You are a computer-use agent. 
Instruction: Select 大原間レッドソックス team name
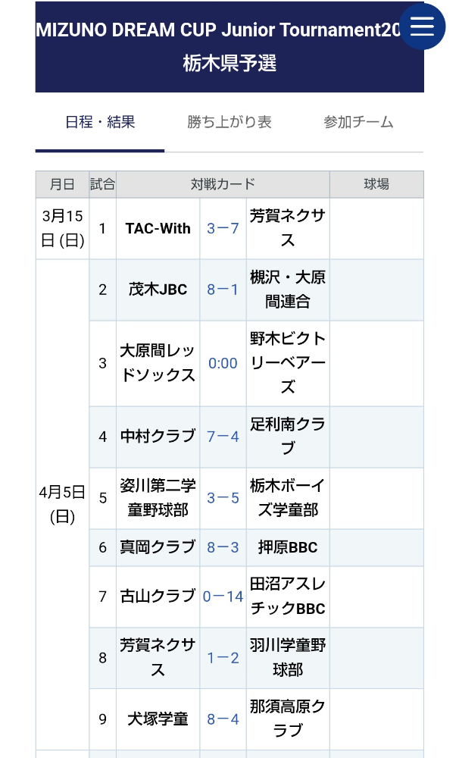pos(158,363)
